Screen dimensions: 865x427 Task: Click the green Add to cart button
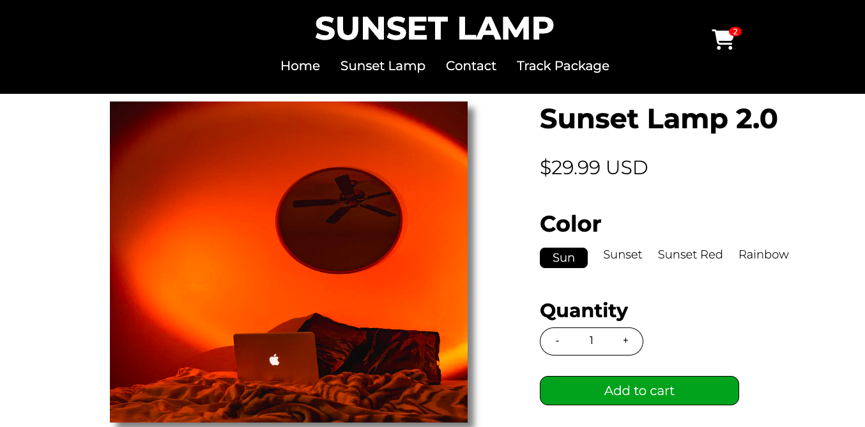[639, 391]
